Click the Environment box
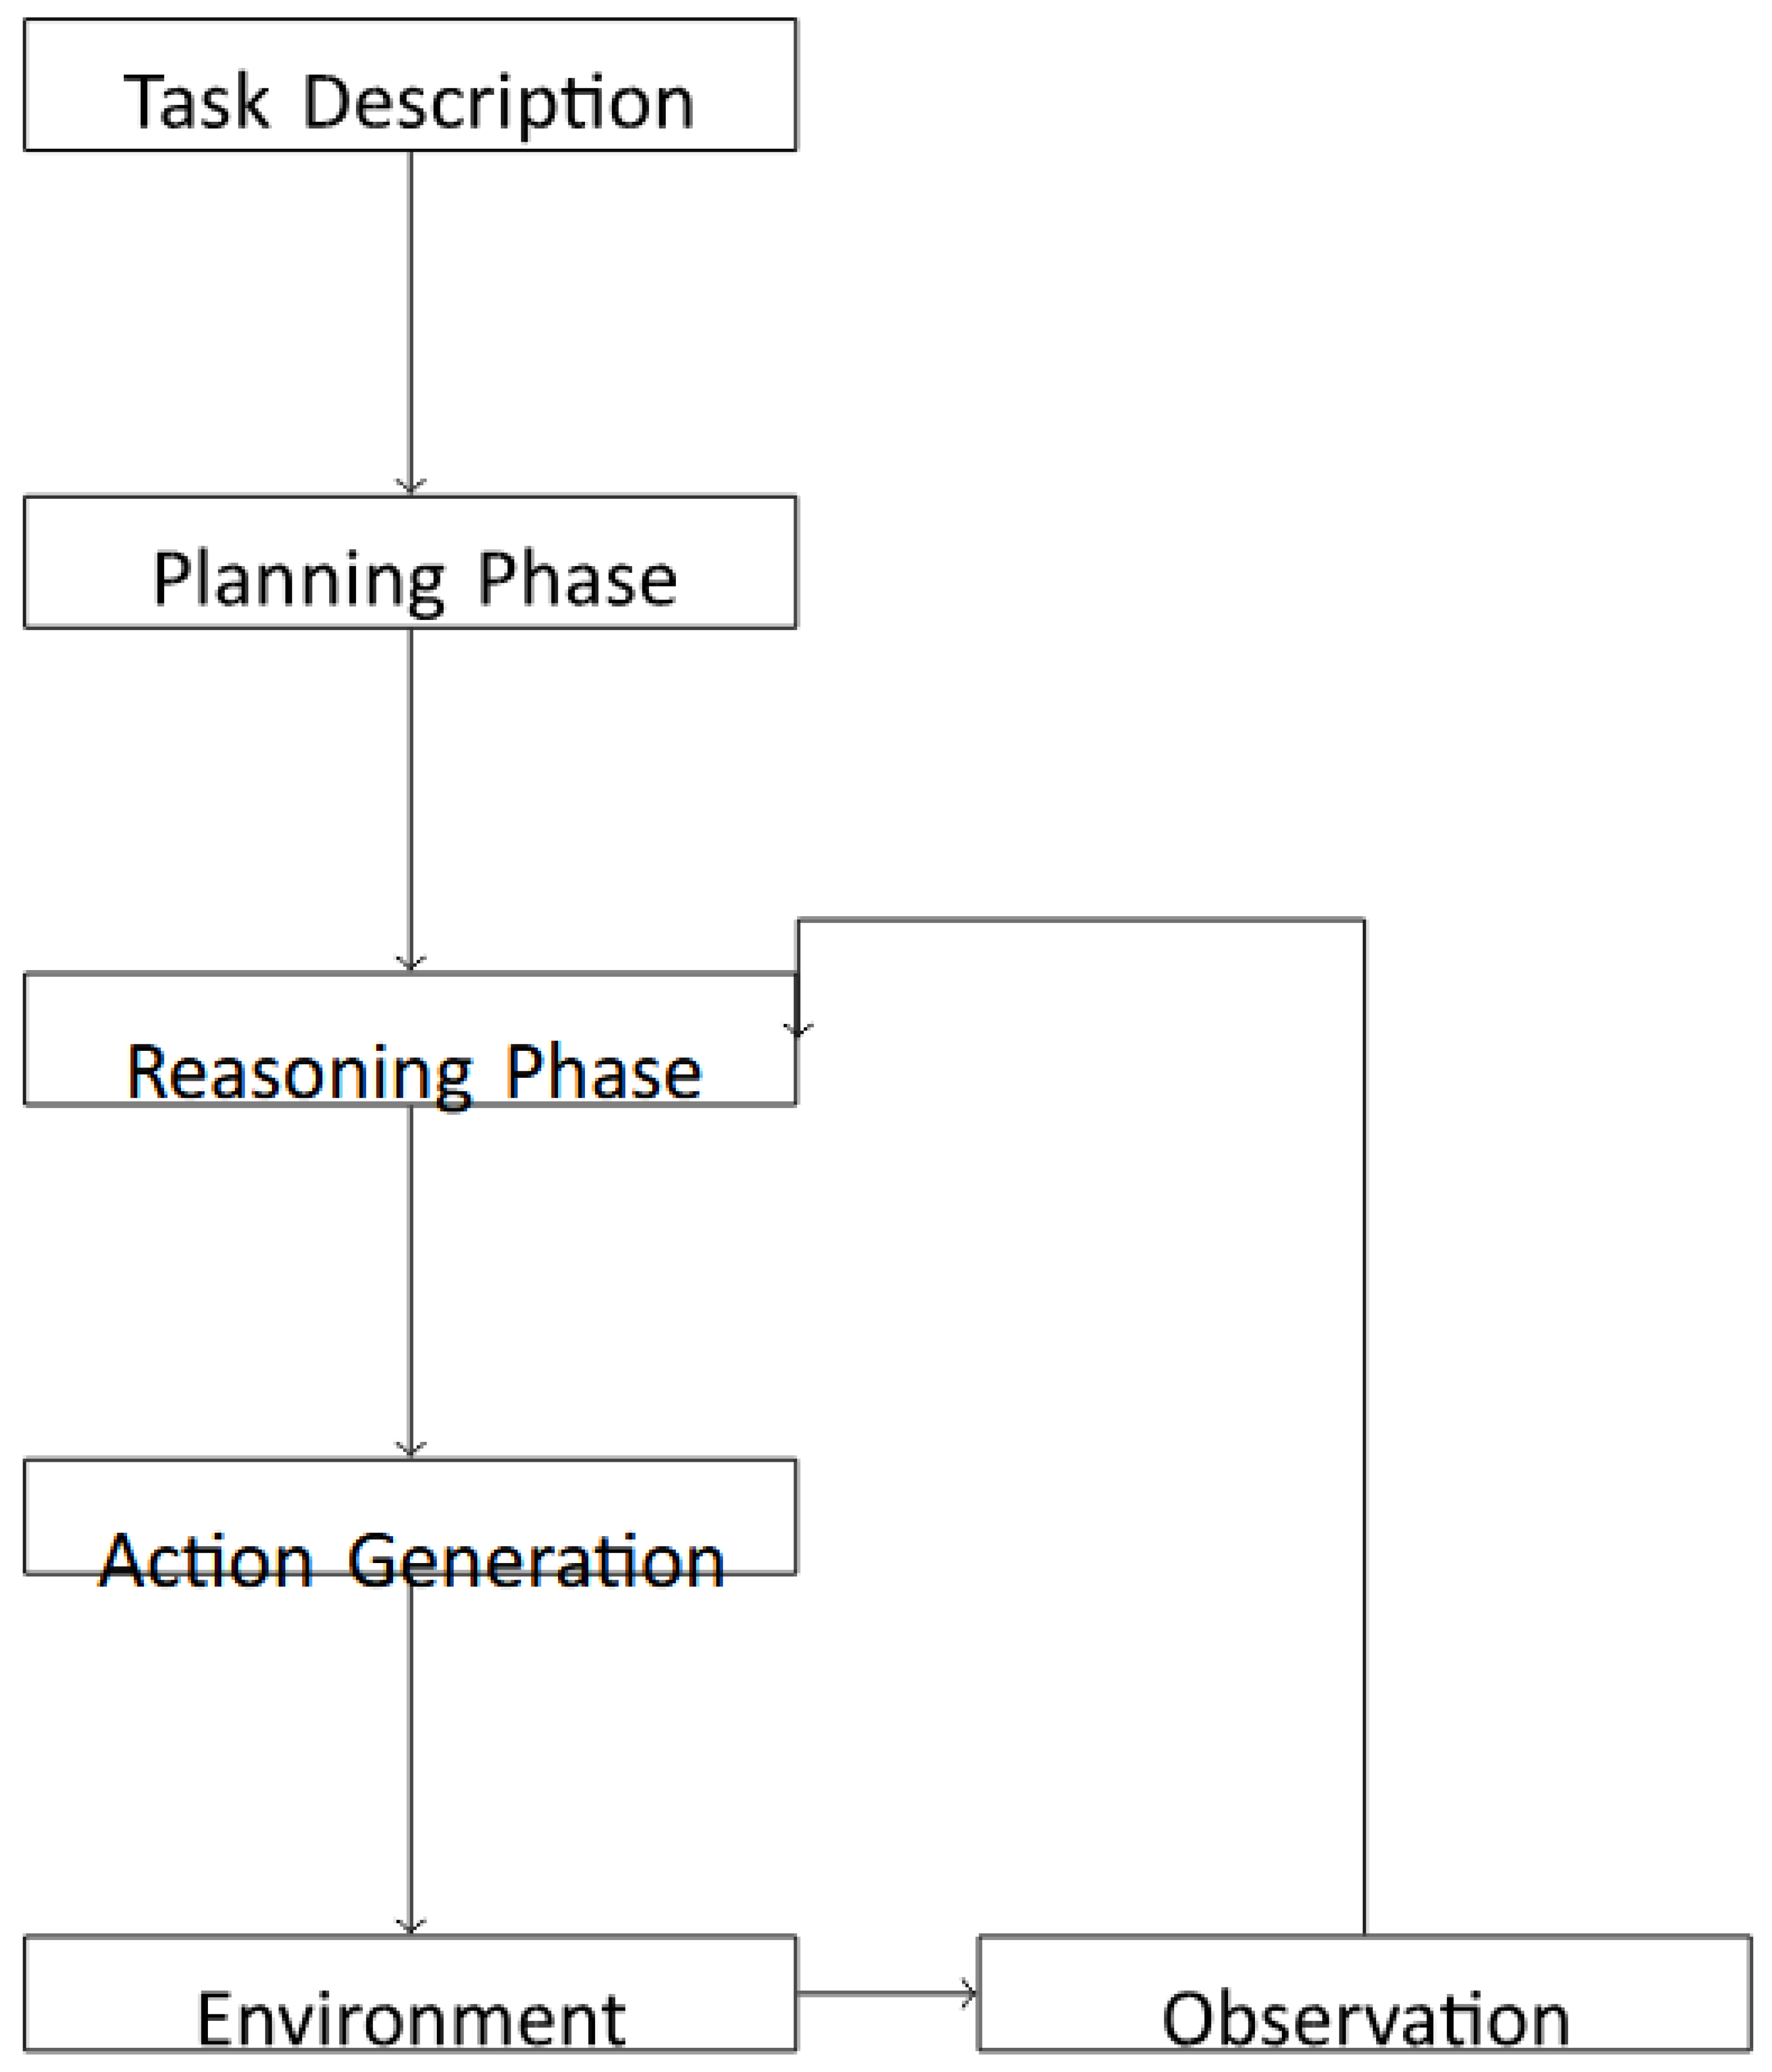This screenshot has height=2072, width=1772. tap(410, 1993)
